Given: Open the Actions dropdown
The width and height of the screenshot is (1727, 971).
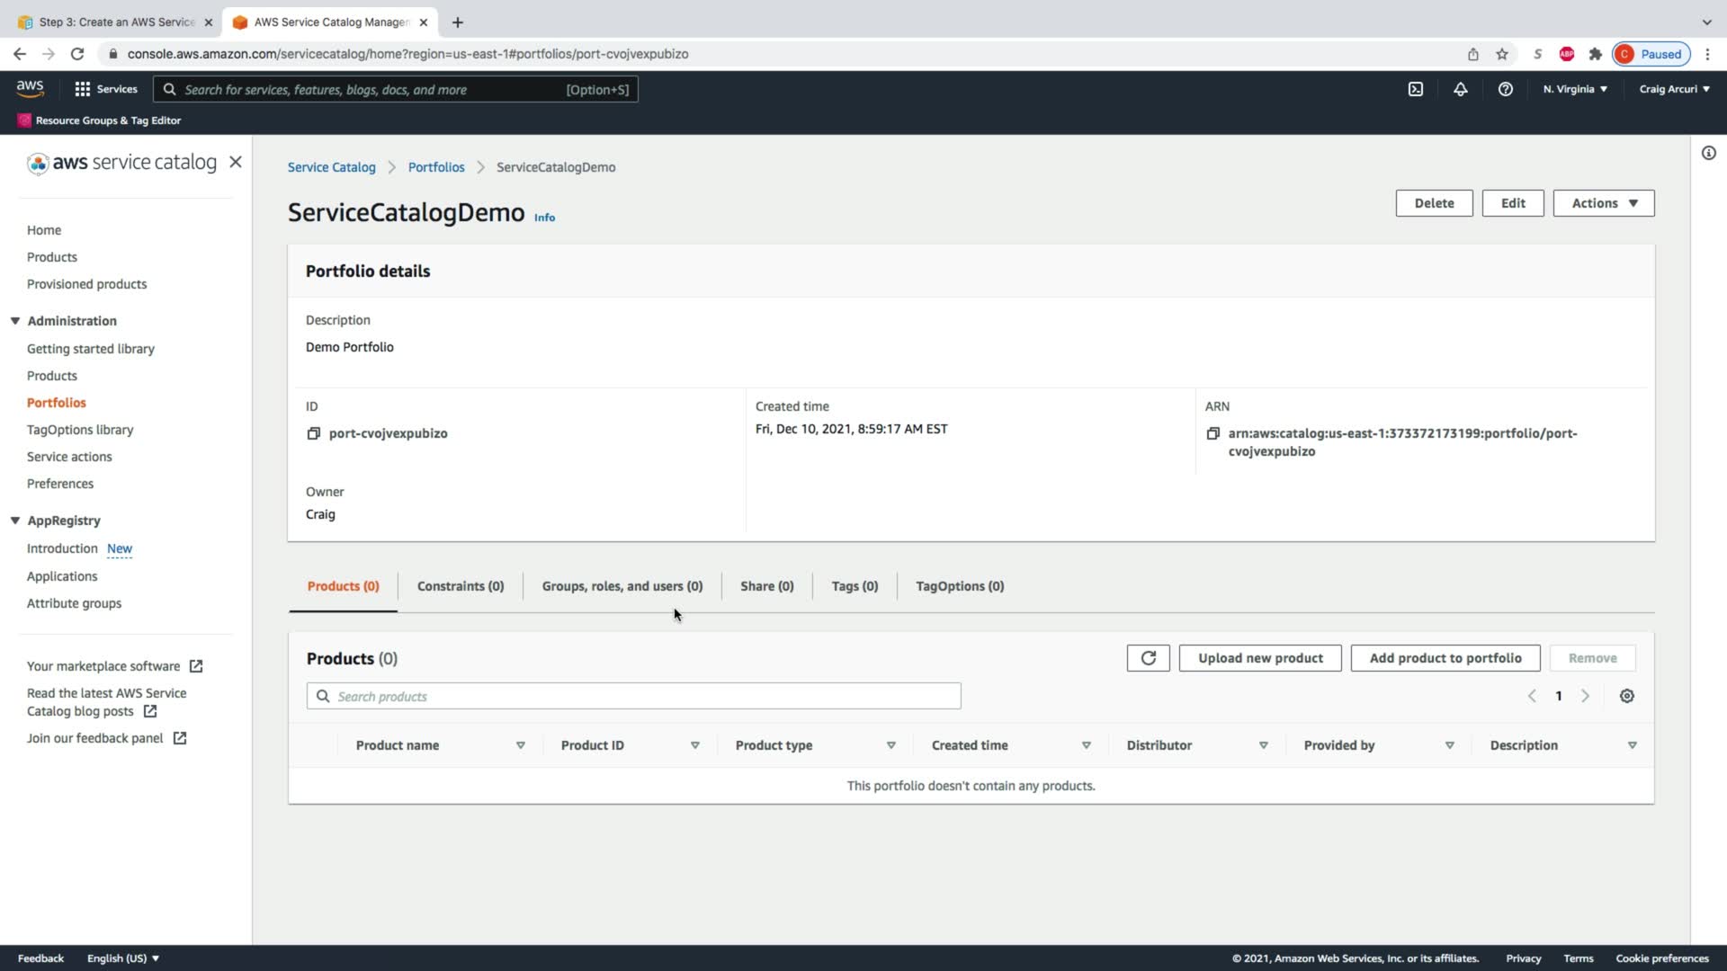Looking at the screenshot, I should 1603,203.
